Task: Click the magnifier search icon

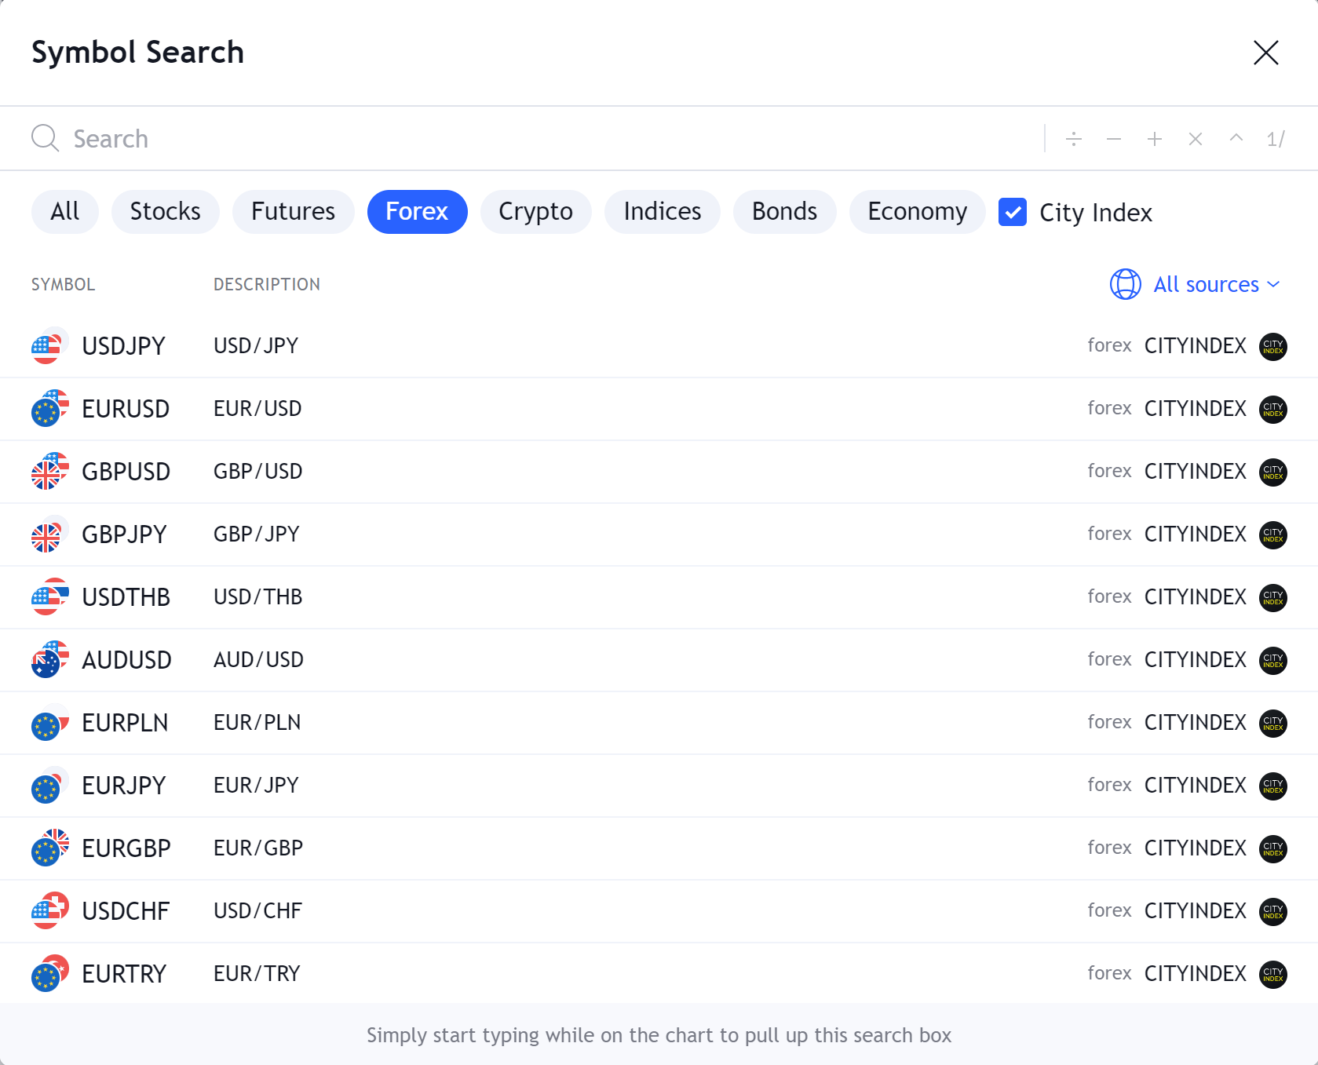Action: pyautogui.click(x=46, y=138)
